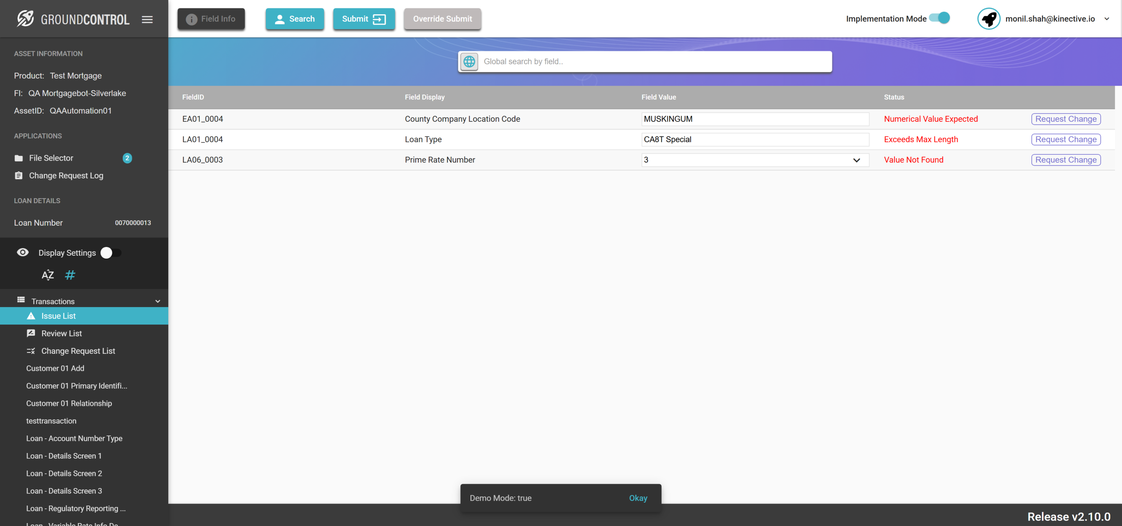Viewport: 1122px width, 526px height.
Task: Click the County Company Location Code value field
Action: (755, 119)
